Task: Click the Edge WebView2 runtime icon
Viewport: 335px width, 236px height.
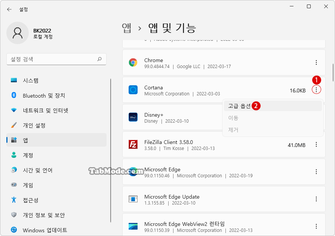Action: pyautogui.click(x=133, y=226)
